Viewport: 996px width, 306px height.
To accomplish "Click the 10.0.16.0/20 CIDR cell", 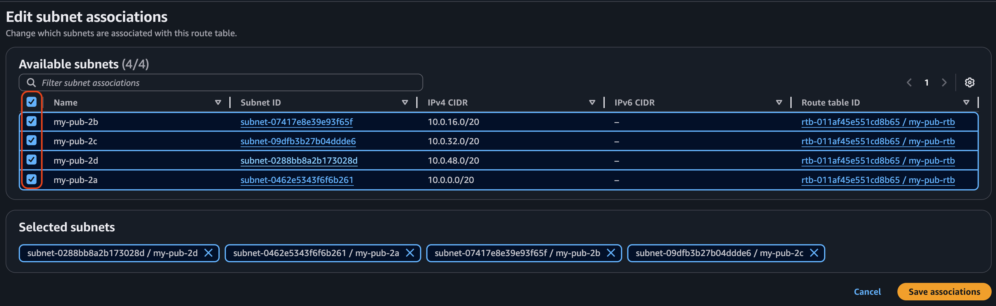I will [453, 122].
